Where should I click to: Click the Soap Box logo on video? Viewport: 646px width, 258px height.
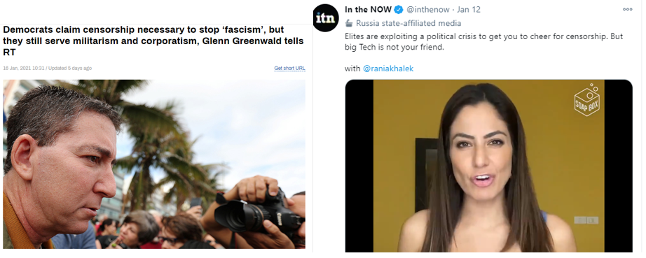(587, 100)
